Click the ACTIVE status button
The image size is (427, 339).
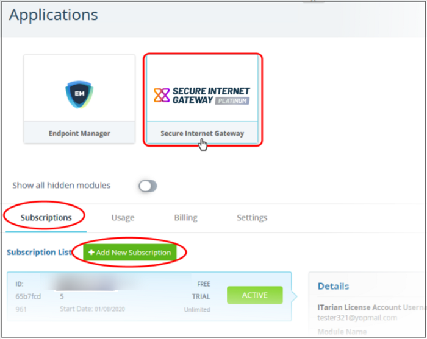(254, 295)
